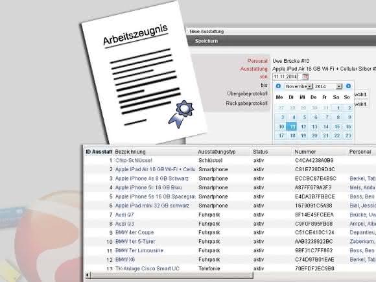Sort by Bezeichnung column header
Viewport: 376px width, 282px height.
130,152
